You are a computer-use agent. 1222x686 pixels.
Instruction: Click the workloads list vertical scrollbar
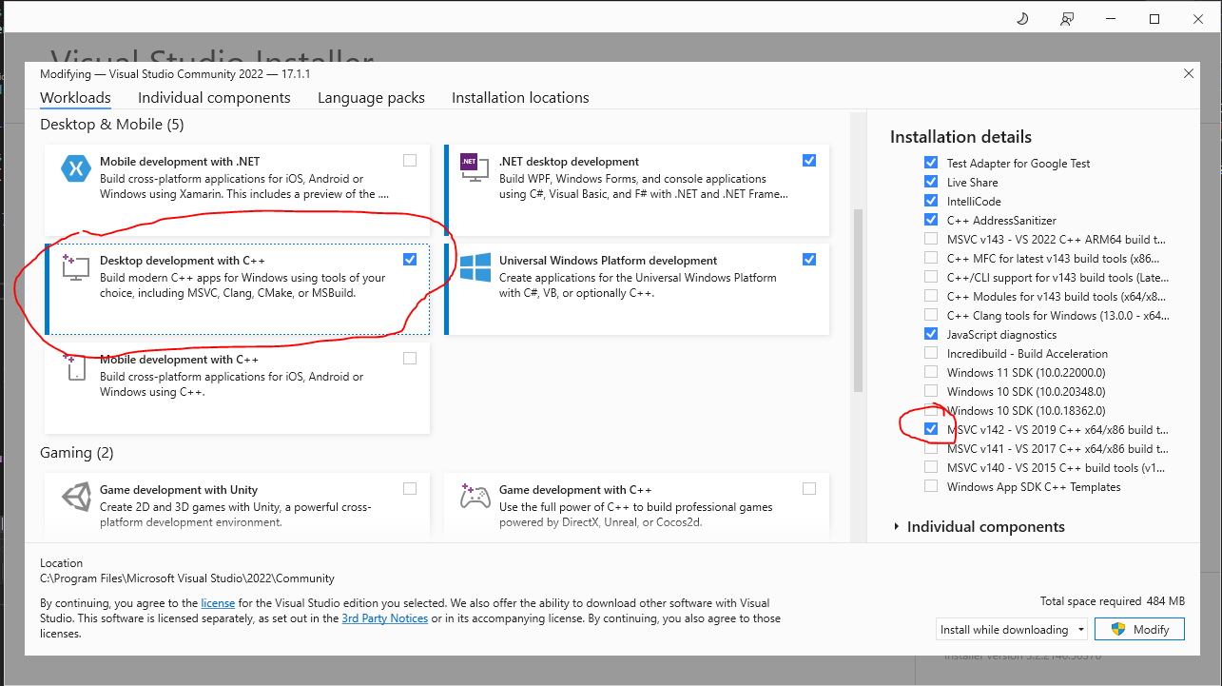coord(858,300)
